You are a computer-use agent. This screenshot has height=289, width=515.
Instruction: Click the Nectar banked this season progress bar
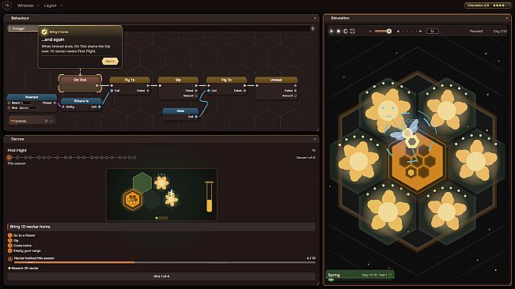[165, 262]
